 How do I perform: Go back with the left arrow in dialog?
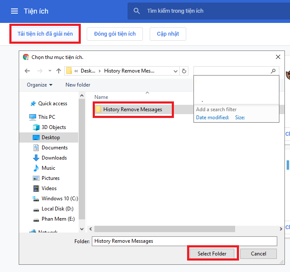point(27,71)
